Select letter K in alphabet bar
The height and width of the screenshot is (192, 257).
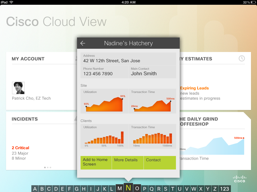(x=105, y=189)
